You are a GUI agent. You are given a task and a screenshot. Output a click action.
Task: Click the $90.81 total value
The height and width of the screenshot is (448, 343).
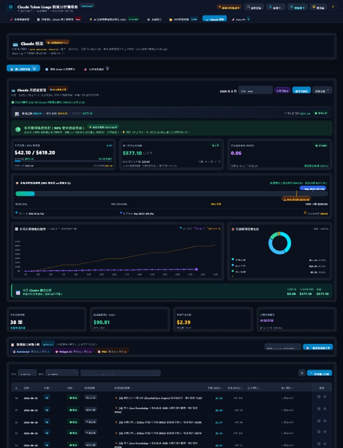pyautogui.click(x=101, y=322)
